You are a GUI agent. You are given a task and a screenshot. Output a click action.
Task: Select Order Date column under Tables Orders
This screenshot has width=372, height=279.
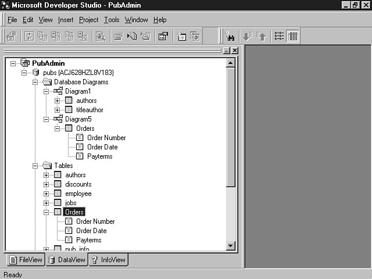click(91, 231)
